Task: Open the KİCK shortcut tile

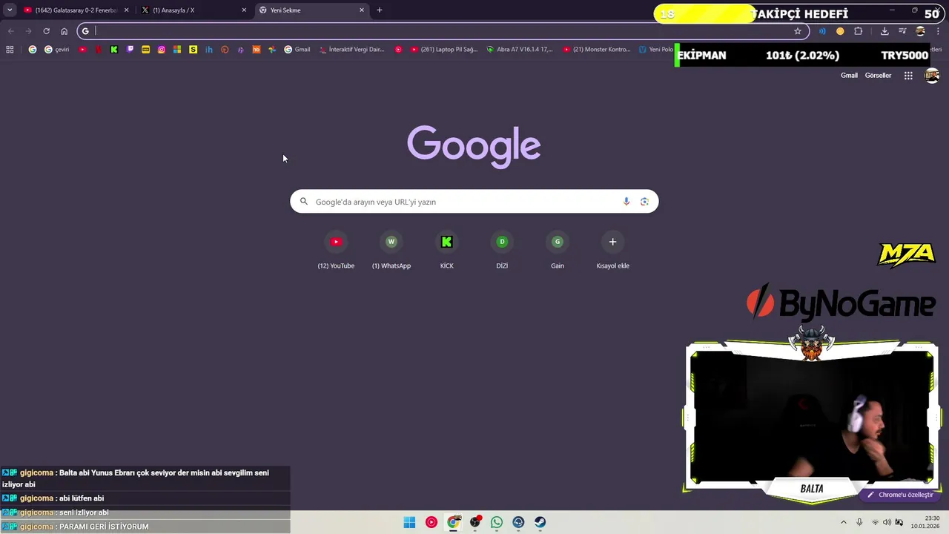Action: tap(446, 251)
